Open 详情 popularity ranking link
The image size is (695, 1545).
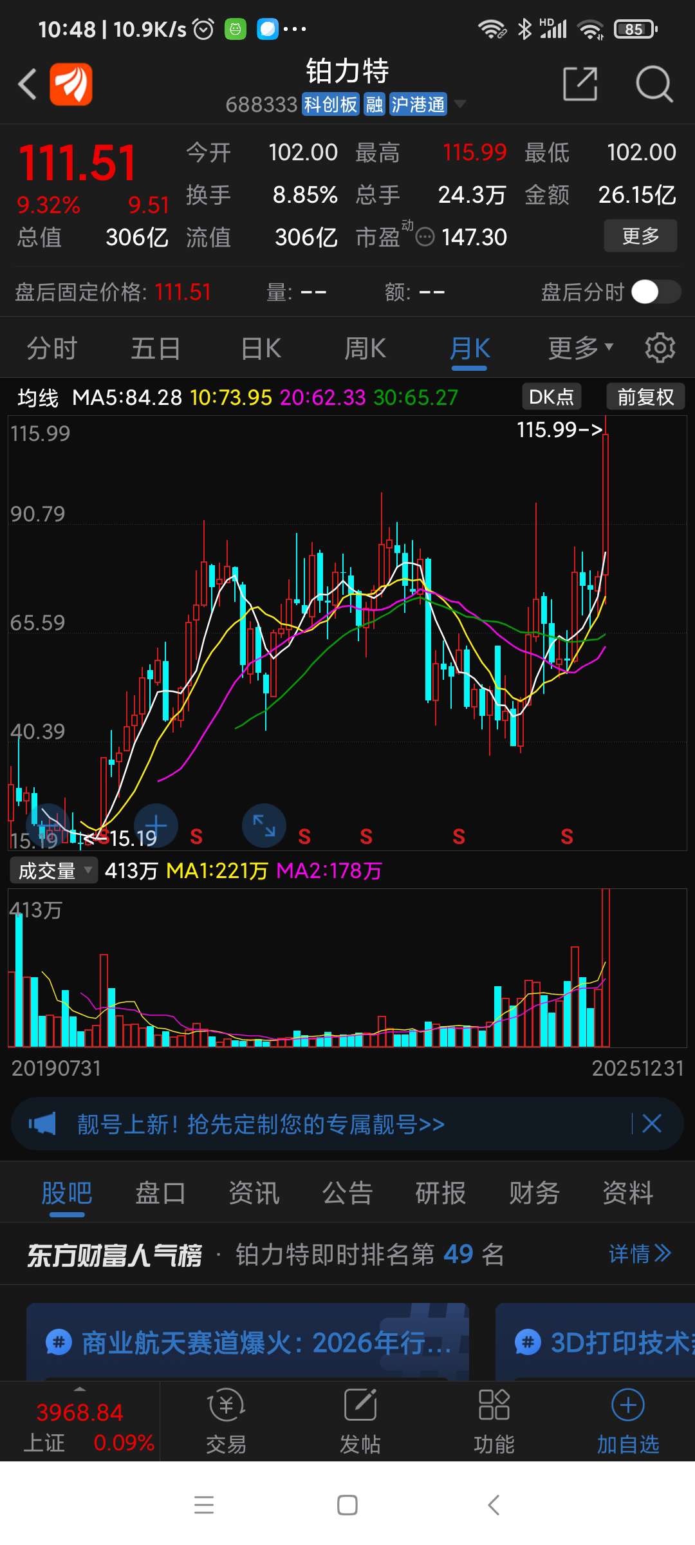(640, 1253)
